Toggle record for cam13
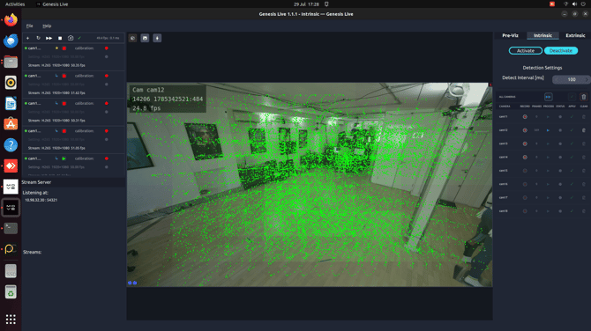 (525, 143)
